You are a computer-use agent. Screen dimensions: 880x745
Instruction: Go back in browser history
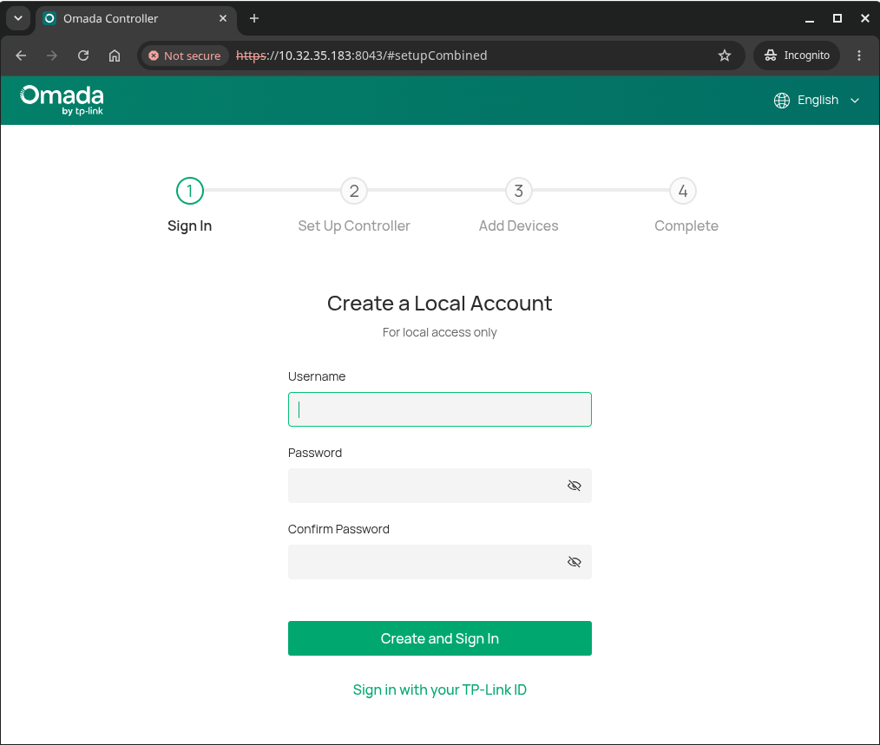pos(22,56)
